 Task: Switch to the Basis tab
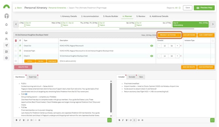(141, 77)
